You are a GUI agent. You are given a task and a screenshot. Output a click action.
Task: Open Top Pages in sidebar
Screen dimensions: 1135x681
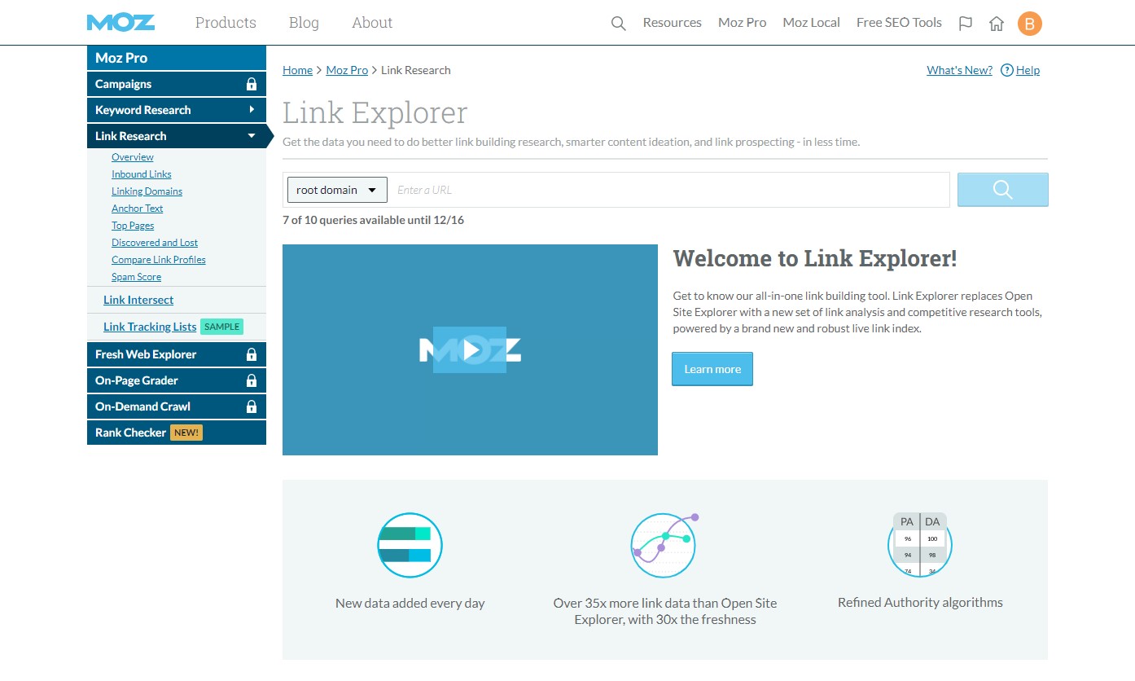(133, 226)
